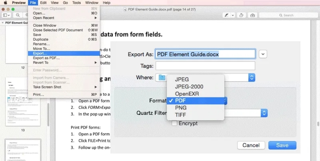Click the zoom out magnifier icon

[18, 15]
